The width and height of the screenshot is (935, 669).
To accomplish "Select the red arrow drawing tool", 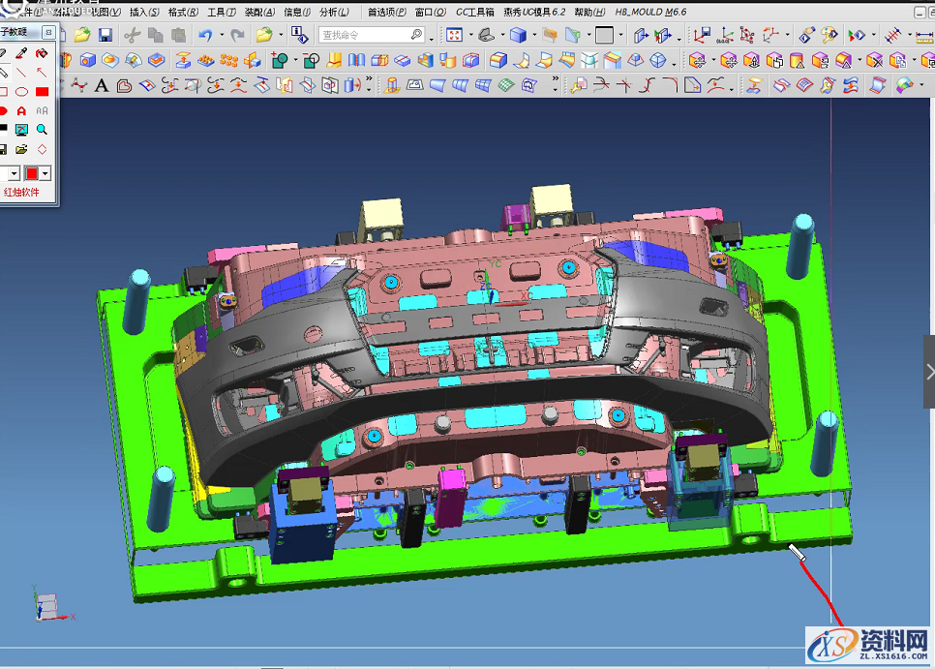I will coord(42,73).
